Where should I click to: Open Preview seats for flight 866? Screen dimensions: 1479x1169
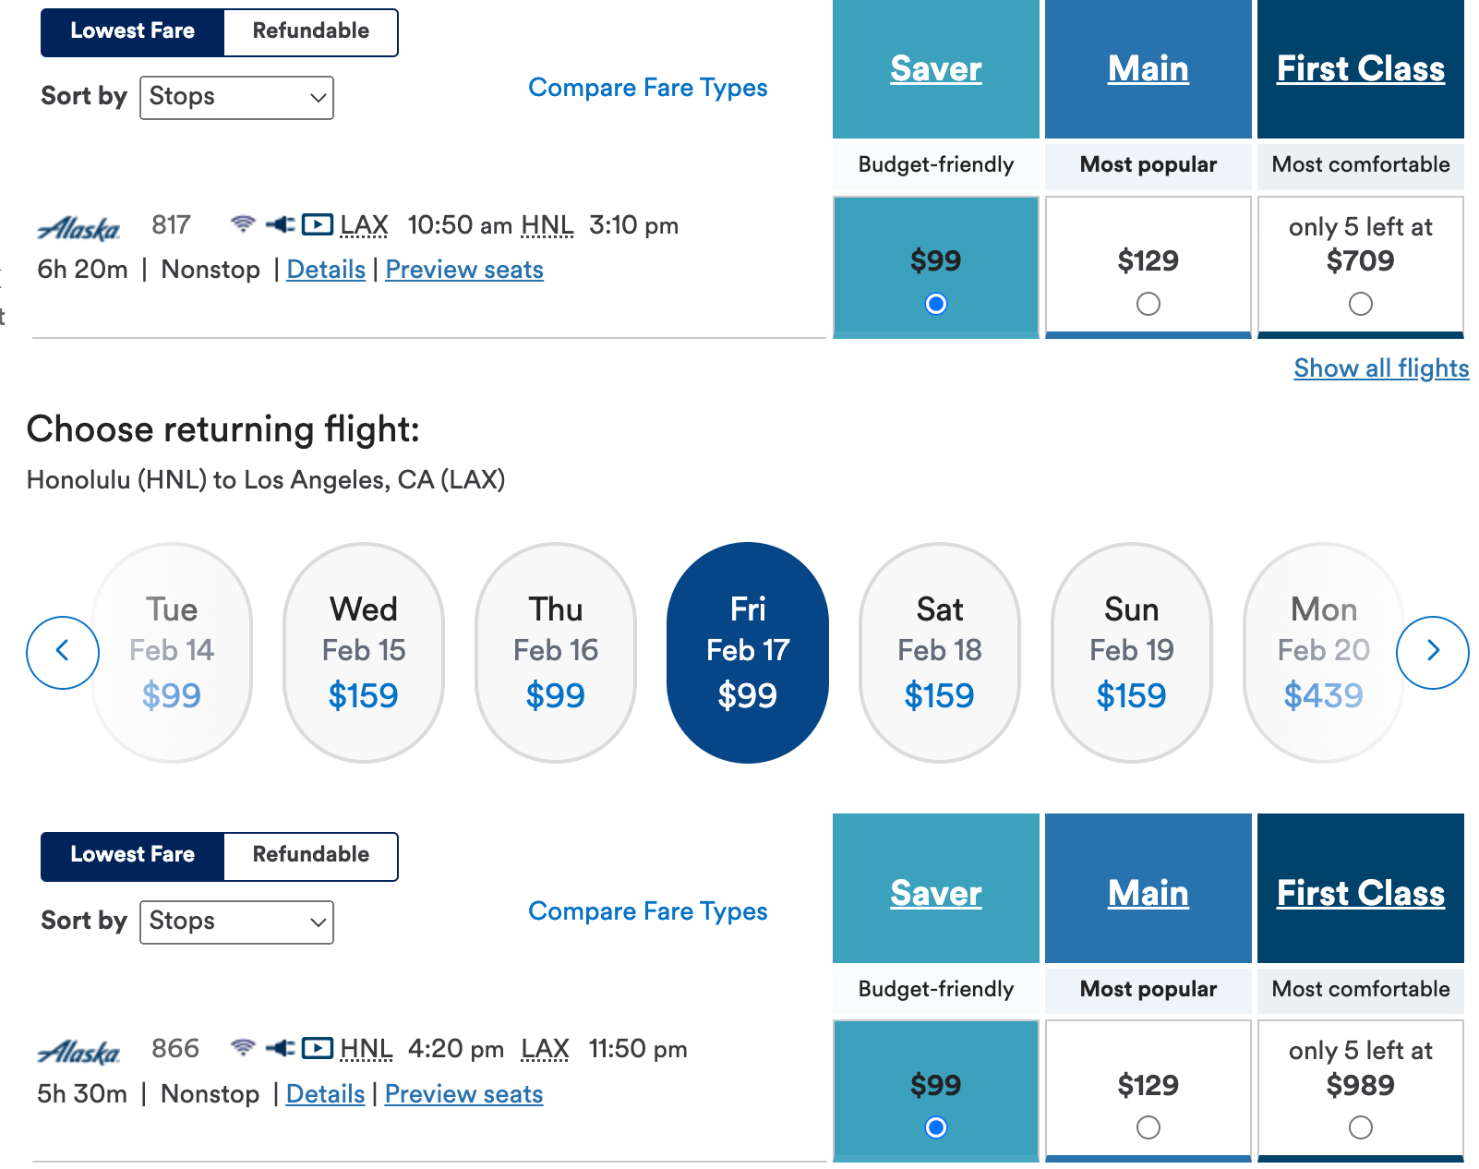tap(463, 1094)
